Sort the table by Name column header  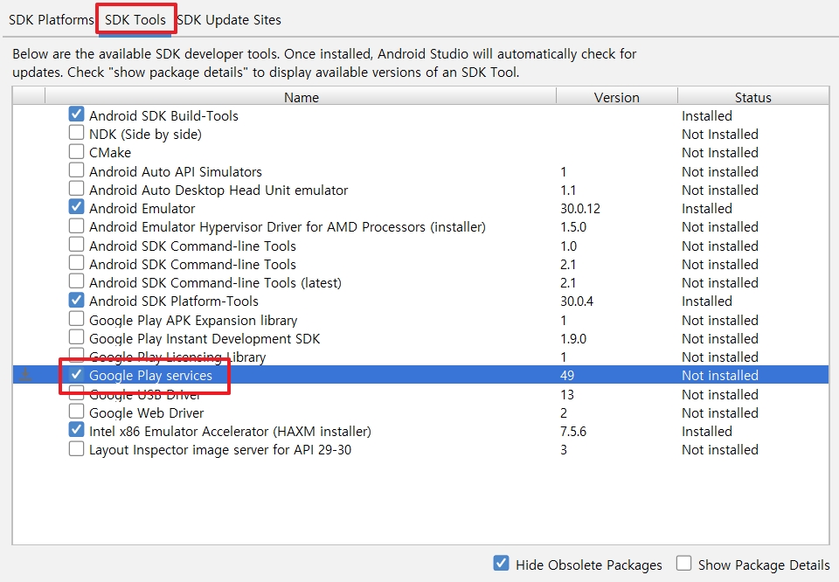[x=302, y=97]
